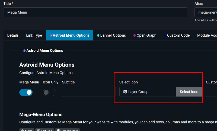
Task: Click the magenta dot on Open Graph
Action: point(135,35)
